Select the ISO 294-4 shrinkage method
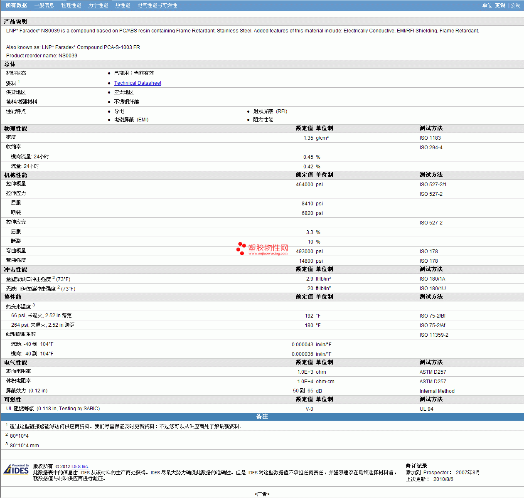524x498 pixels. [x=431, y=148]
